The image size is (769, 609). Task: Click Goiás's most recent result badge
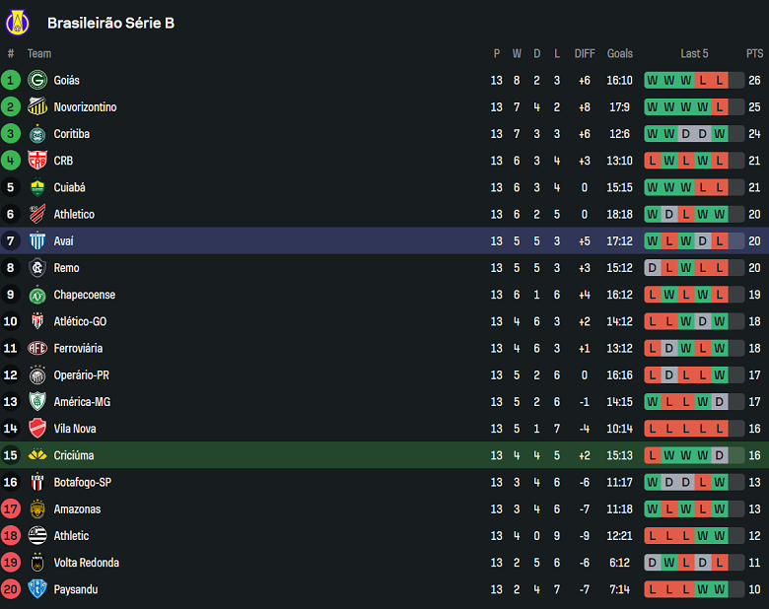720,80
